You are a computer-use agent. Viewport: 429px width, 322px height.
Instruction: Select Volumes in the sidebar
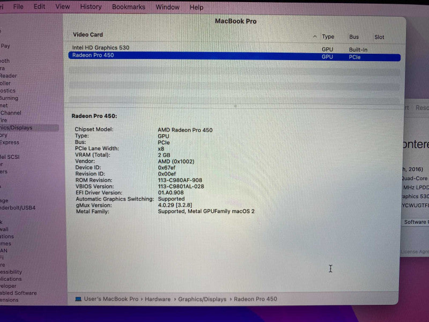(6, 244)
